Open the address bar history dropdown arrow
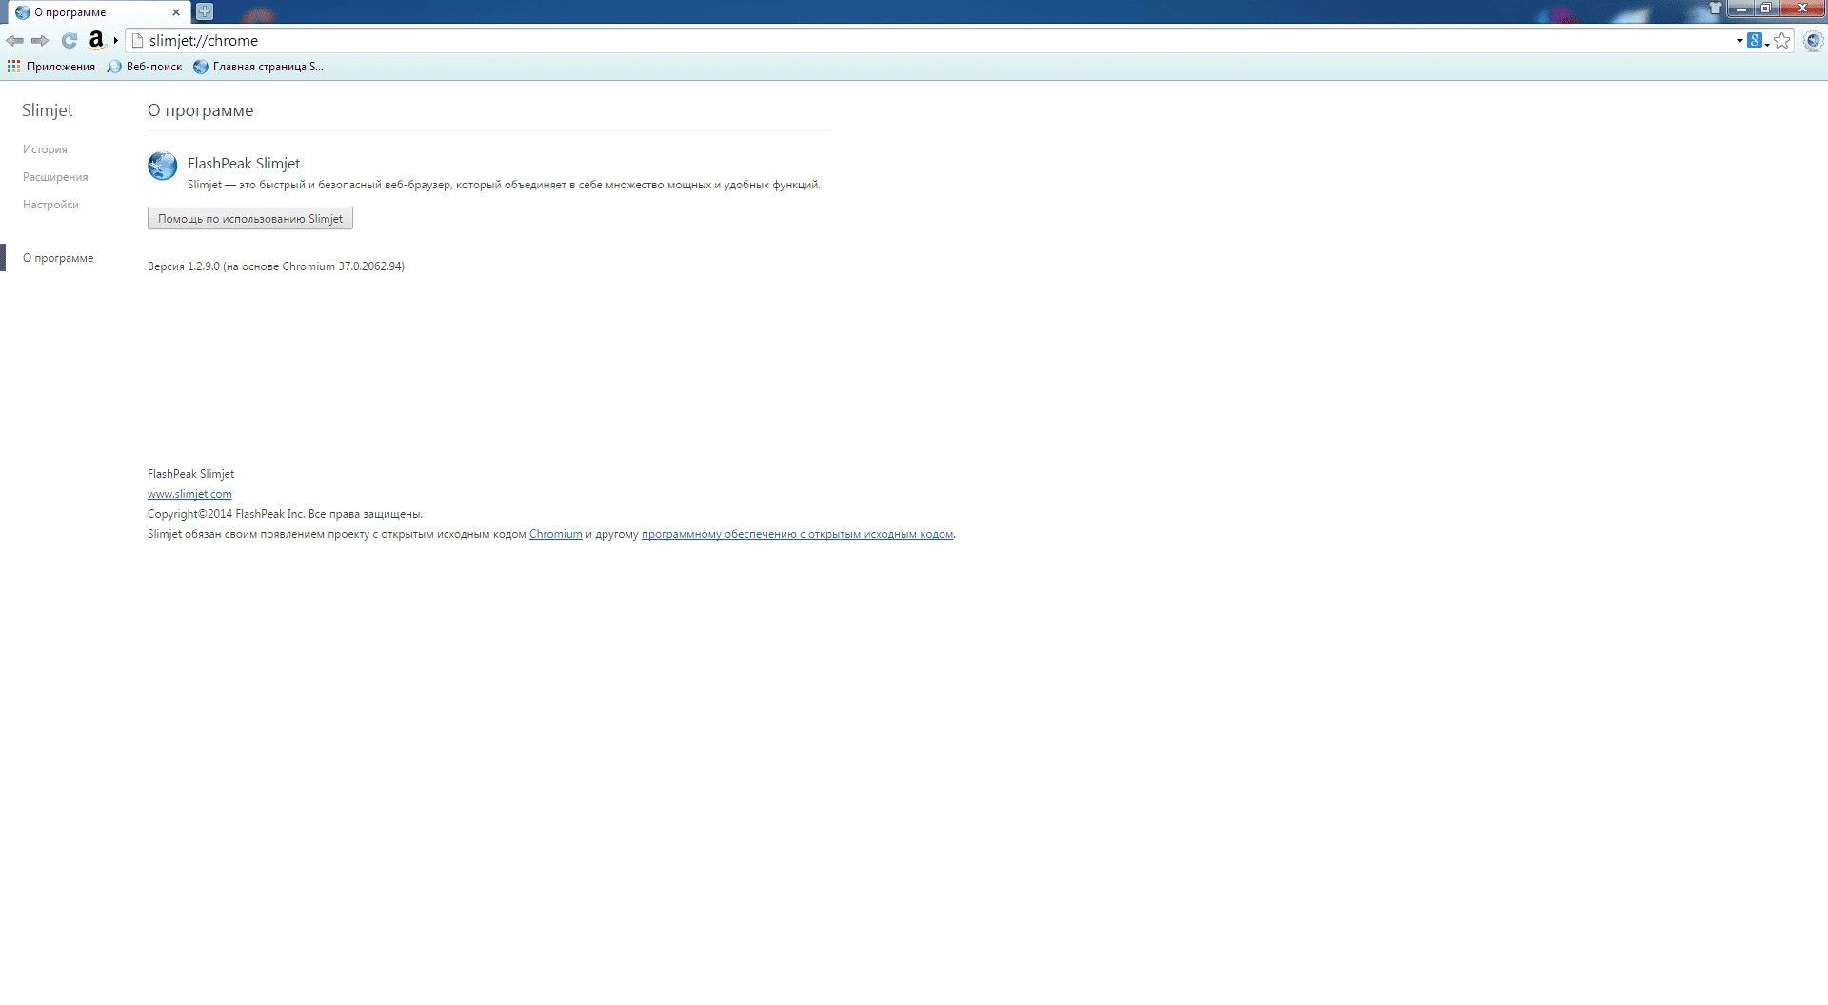Screen dimensions: 1828x1005 pos(1739,41)
